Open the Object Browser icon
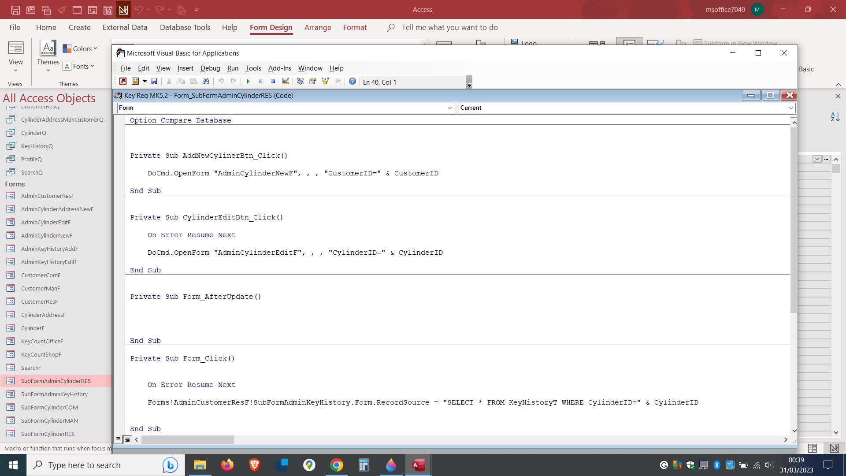 tap(325, 82)
